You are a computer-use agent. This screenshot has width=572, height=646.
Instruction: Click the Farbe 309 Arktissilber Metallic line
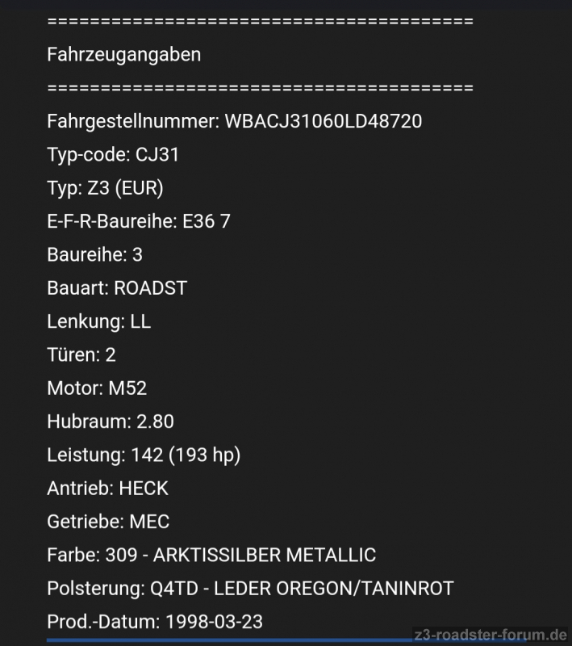pyautogui.click(x=211, y=556)
